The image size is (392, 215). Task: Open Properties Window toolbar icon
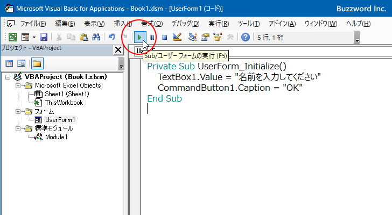(x=205, y=37)
